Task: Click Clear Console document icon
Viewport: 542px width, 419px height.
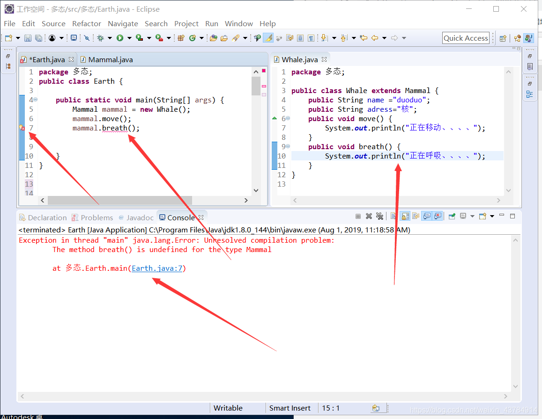Action: (x=394, y=216)
